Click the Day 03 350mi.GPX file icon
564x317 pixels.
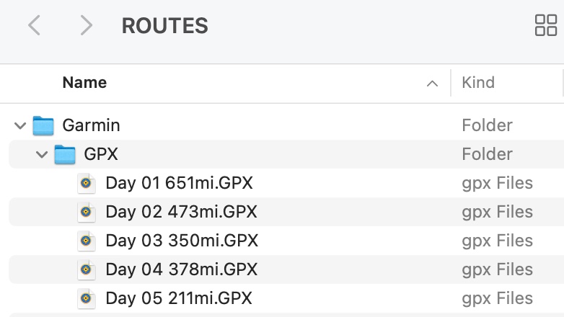[x=87, y=241]
